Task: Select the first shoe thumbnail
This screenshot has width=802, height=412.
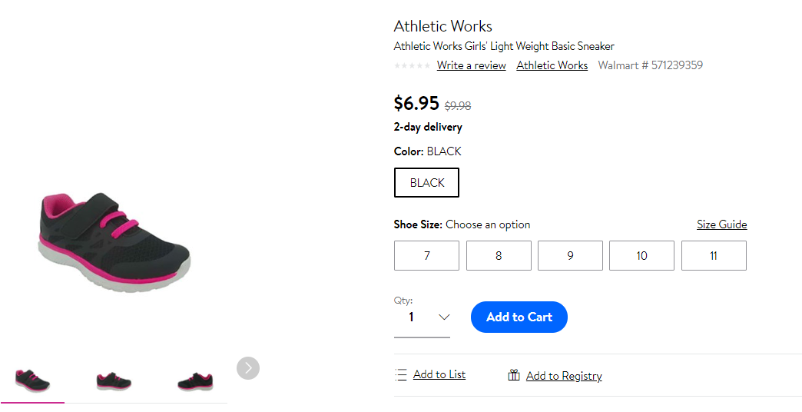Action: pos(32,380)
